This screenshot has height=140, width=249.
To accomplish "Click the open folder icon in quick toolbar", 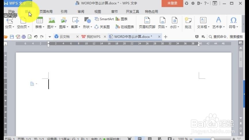I will [6, 37].
